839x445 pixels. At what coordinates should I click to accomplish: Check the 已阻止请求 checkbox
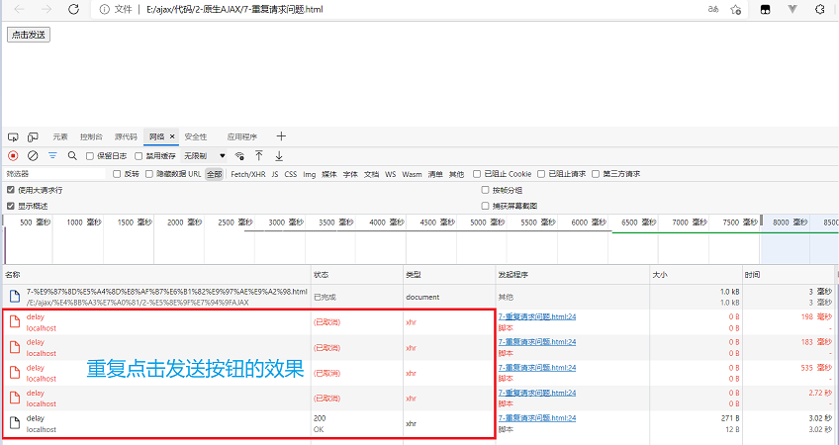(x=541, y=174)
